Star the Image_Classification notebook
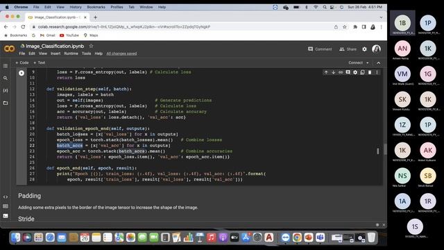The width and height of the screenshot is (444, 250). pos(91,46)
